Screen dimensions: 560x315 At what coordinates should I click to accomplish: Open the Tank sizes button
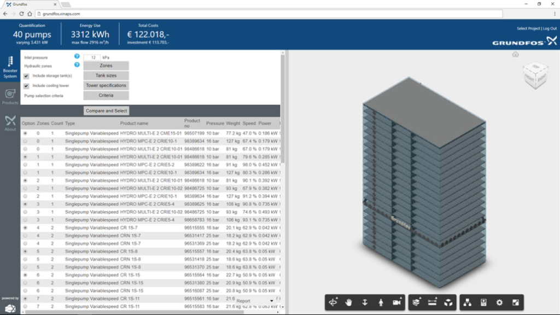[x=106, y=75]
